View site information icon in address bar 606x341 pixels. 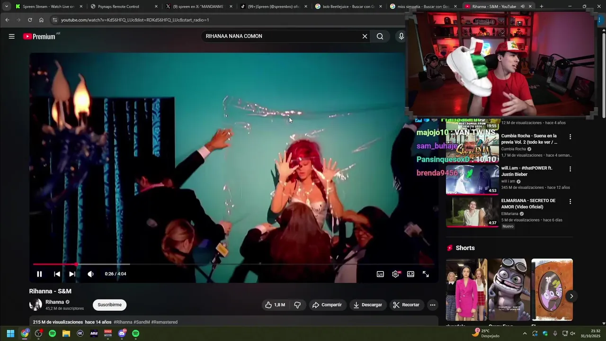pos(54,20)
